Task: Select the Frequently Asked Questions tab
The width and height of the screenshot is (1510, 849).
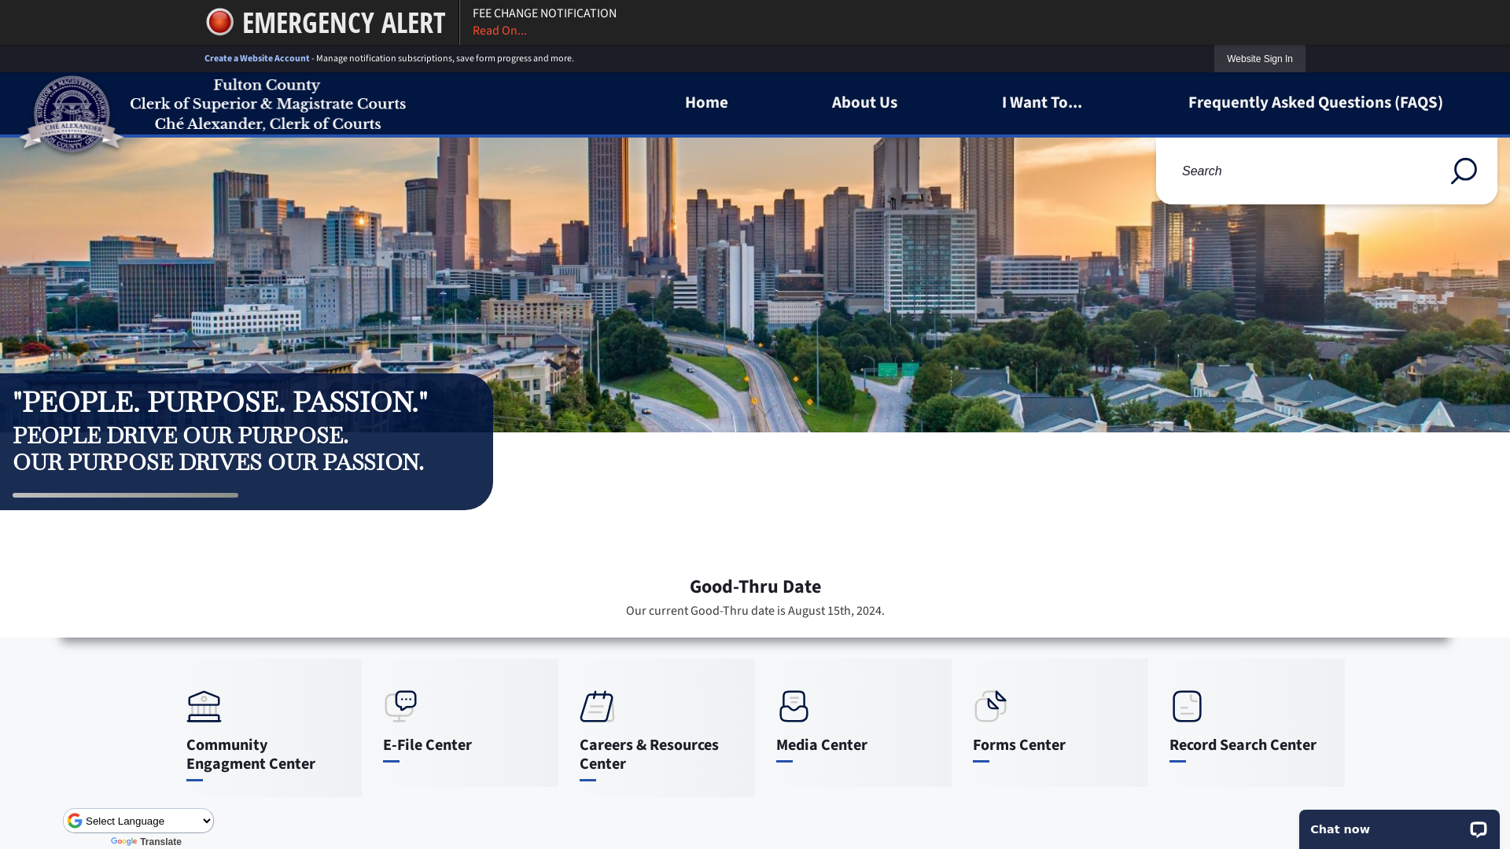Action: pos(1315,101)
